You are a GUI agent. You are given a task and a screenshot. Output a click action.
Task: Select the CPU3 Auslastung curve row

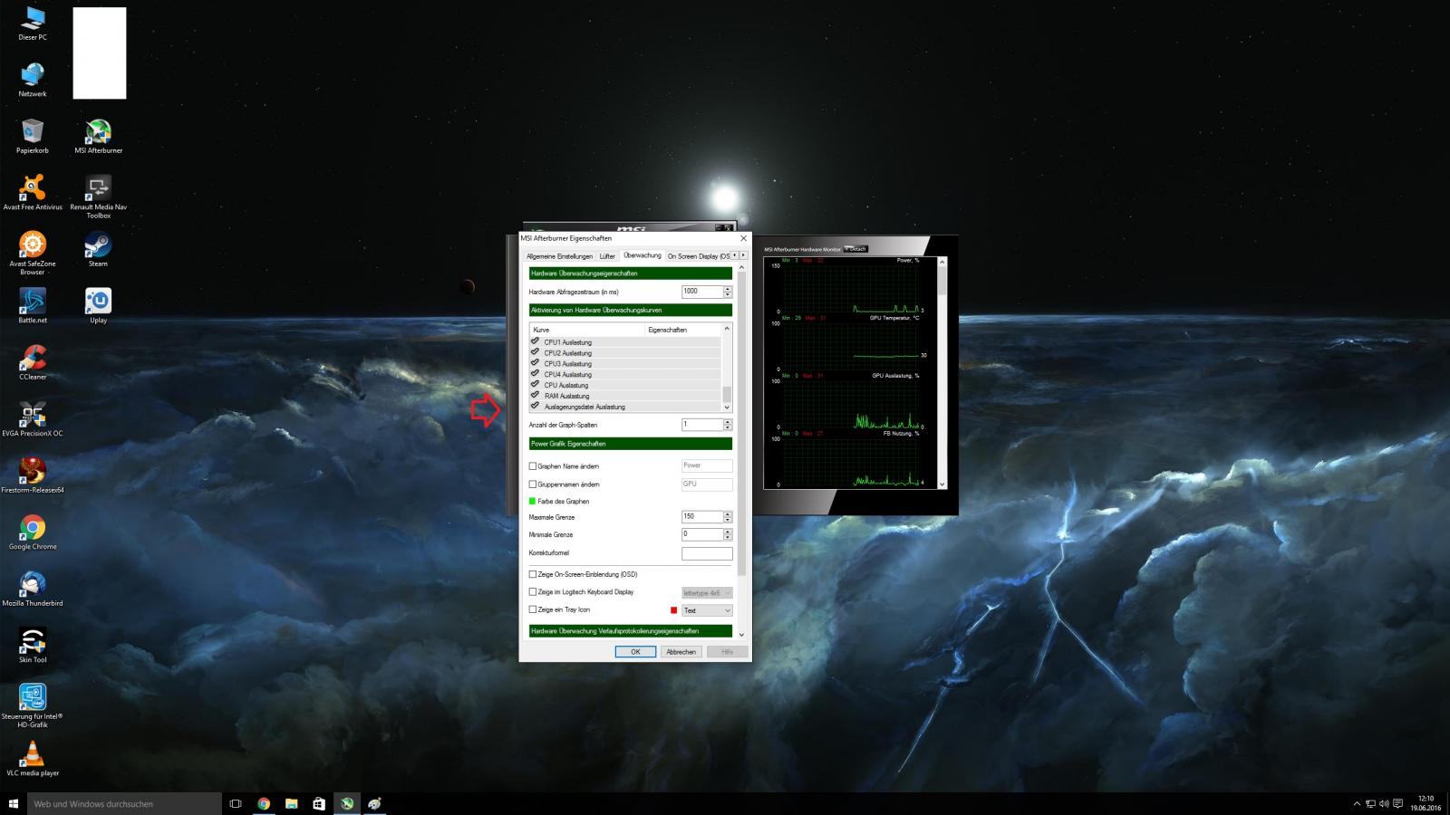click(625, 363)
